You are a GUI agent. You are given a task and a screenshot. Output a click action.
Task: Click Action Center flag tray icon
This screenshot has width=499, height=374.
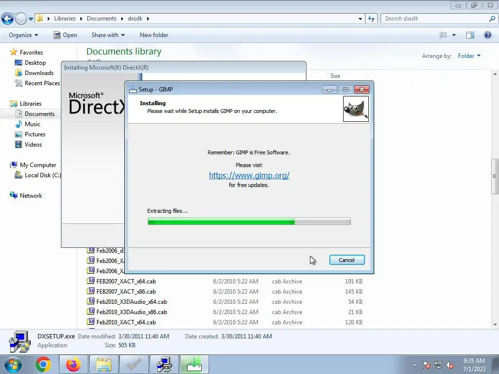pyautogui.click(x=426, y=365)
